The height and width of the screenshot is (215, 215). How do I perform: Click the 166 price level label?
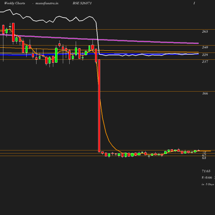205,93
